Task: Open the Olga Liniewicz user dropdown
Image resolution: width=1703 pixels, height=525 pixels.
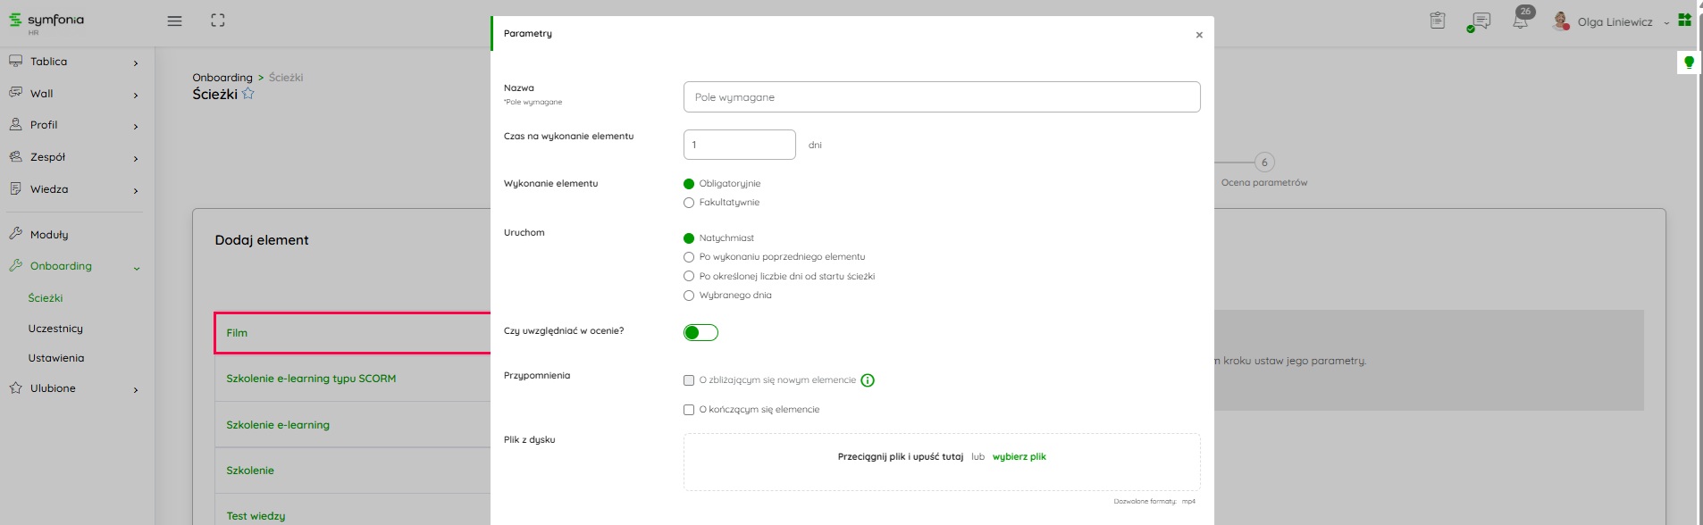Action: [1617, 22]
